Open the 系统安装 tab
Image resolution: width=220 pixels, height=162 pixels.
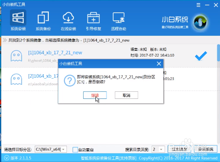(18, 20)
